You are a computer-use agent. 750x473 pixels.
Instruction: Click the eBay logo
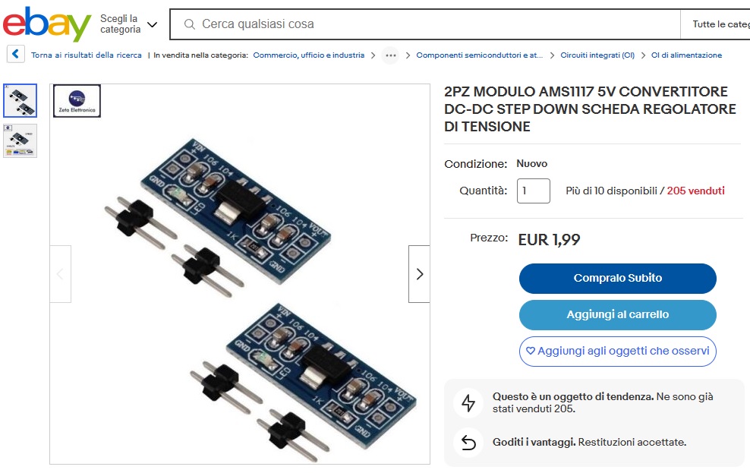tap(46, 24)
